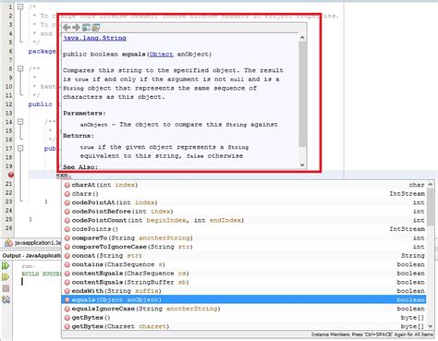Click the 'Parameters:' heading in Javadoc

click(84, 114)
